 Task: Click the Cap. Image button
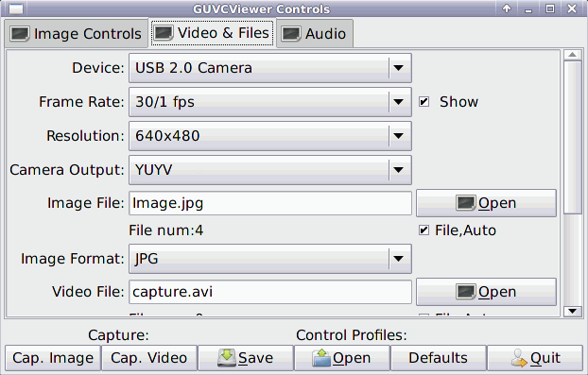[53, 358]
